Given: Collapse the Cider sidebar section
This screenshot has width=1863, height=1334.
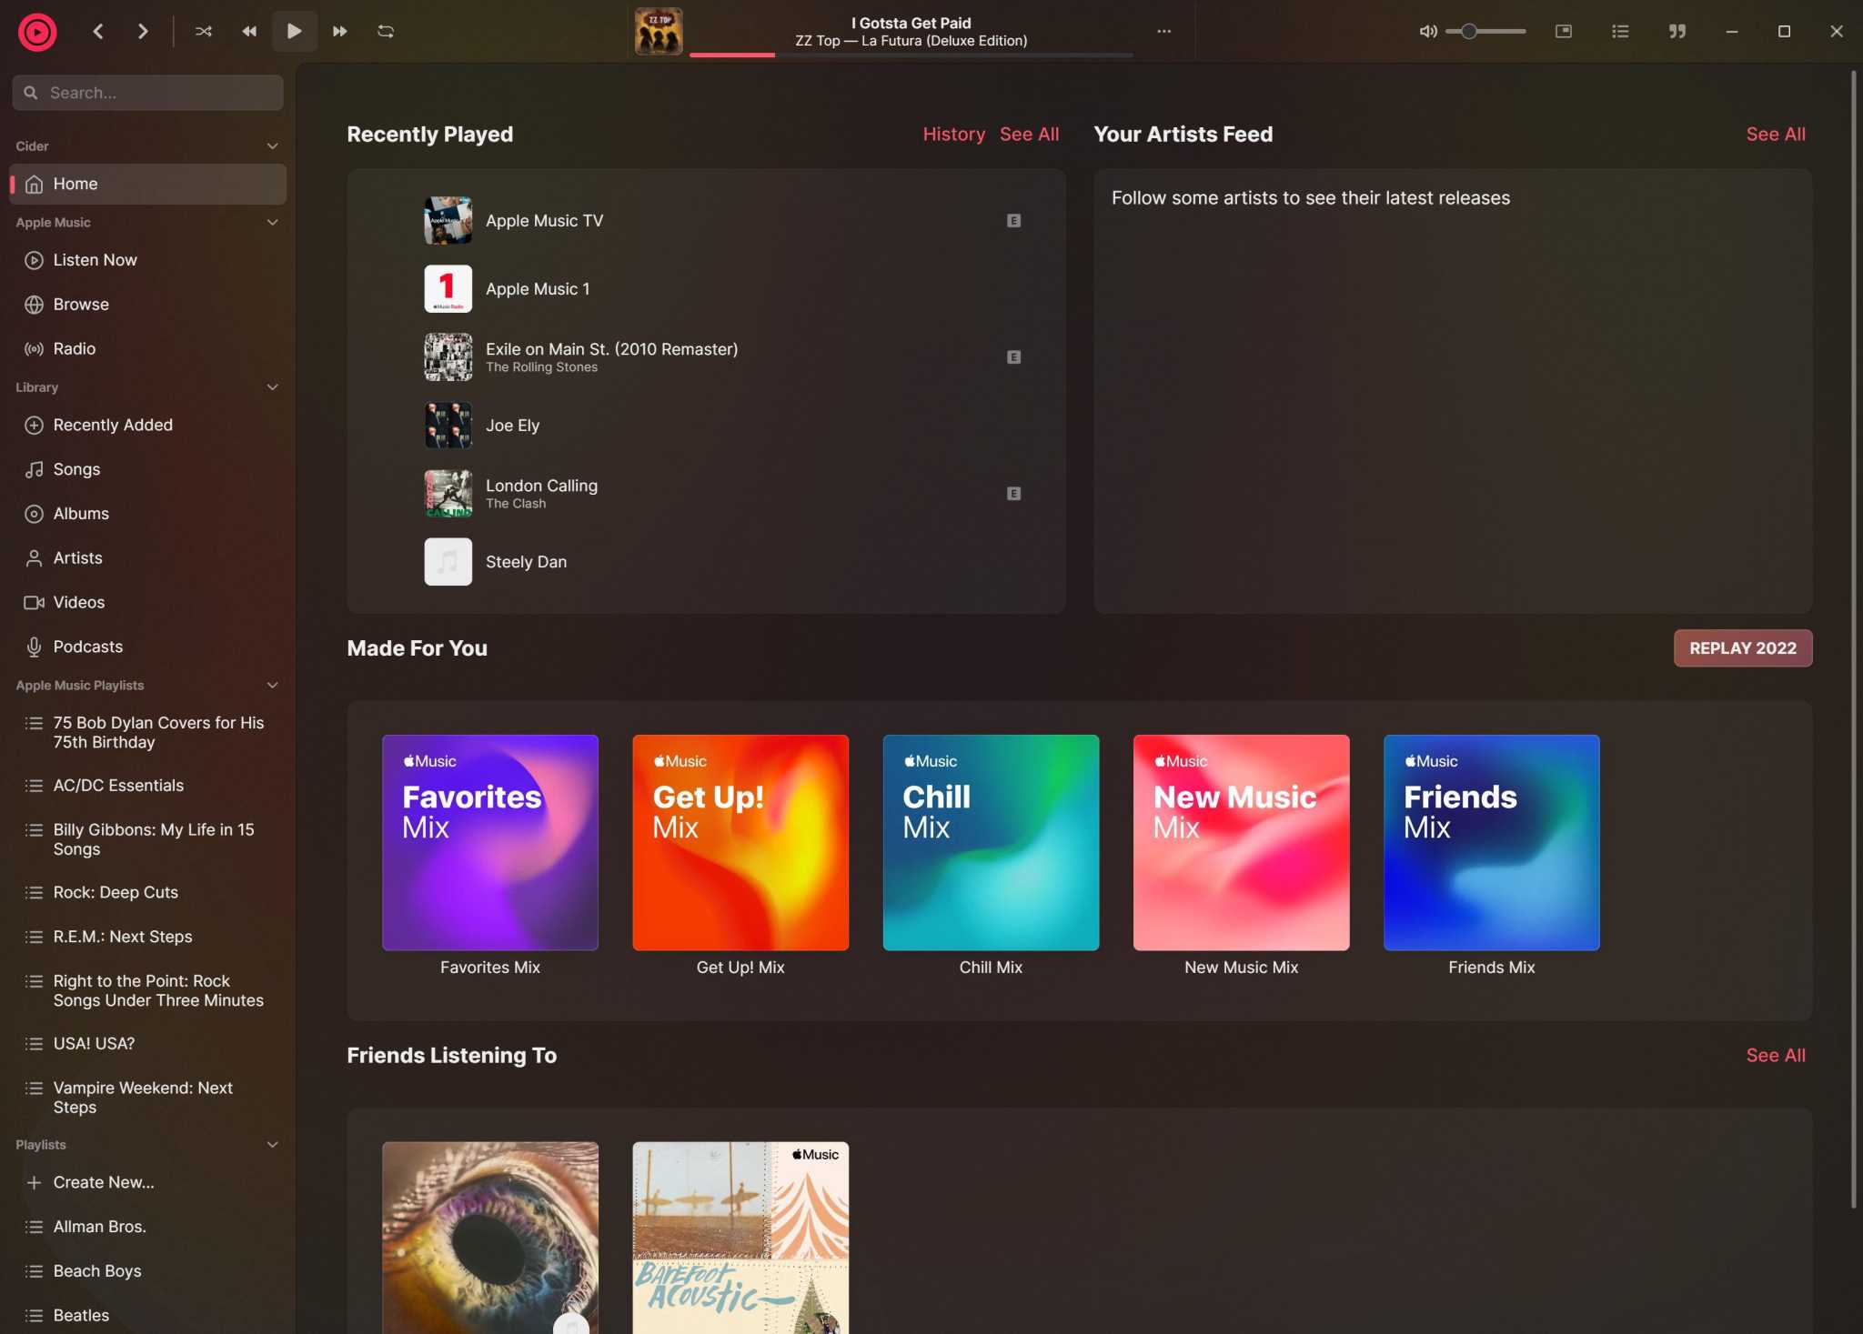Looking at the screenshot, I should click(x=272, y=146).
